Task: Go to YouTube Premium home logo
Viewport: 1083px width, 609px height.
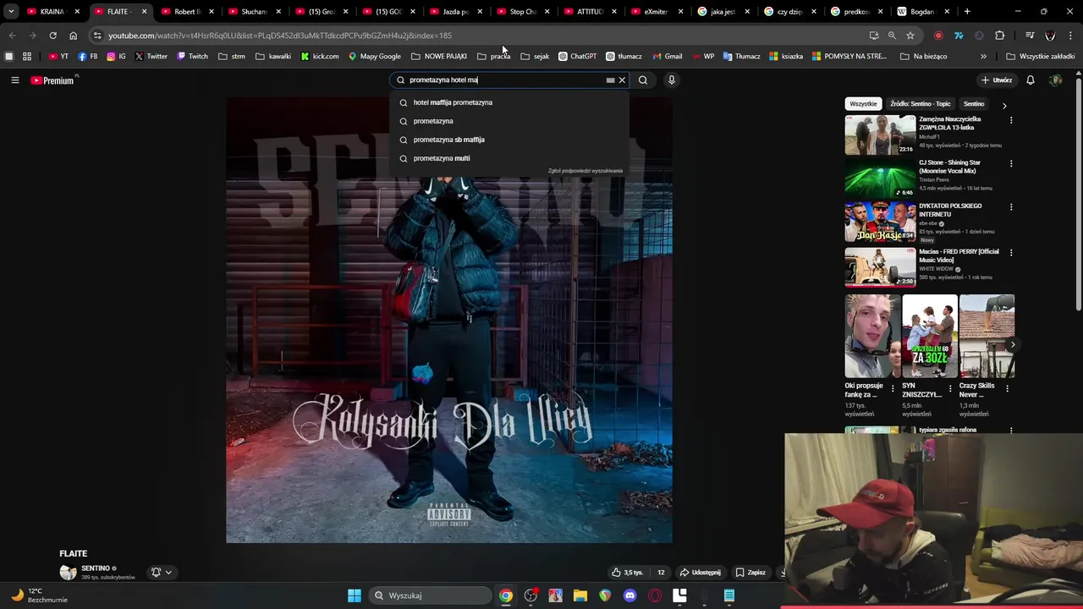Action: pos(52,80)
